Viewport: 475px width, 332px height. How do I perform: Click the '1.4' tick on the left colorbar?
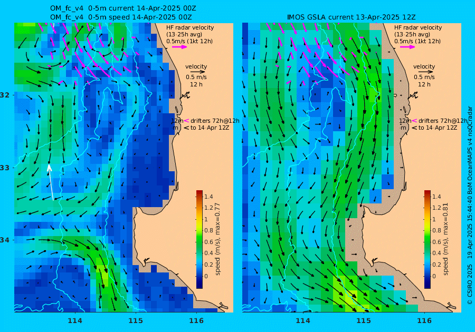[208, 197]
